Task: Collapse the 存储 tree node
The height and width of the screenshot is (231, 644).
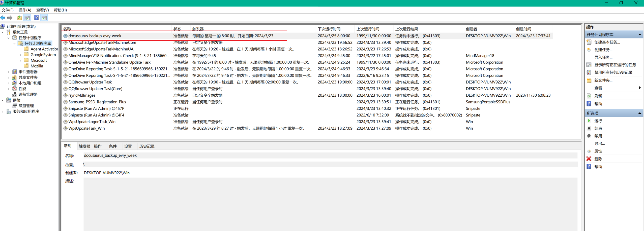Action: point(3,100)
